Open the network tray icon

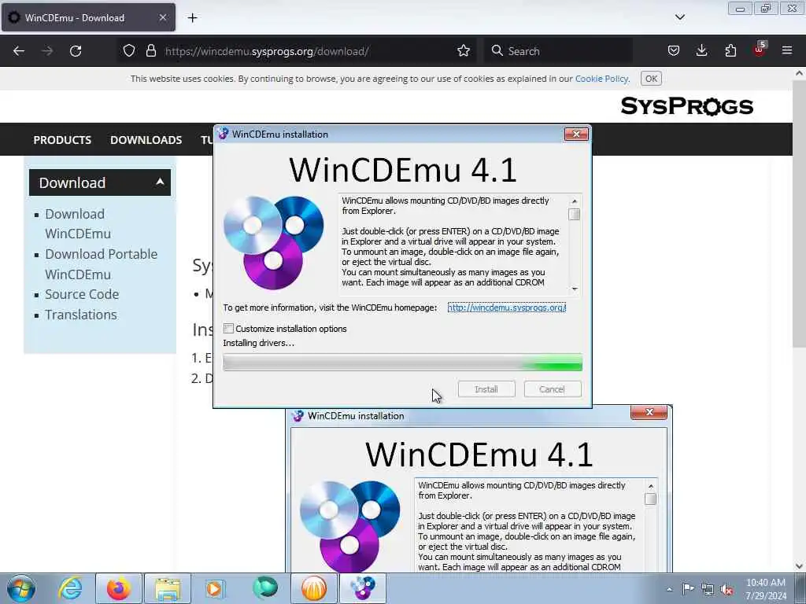pos(708,589)
